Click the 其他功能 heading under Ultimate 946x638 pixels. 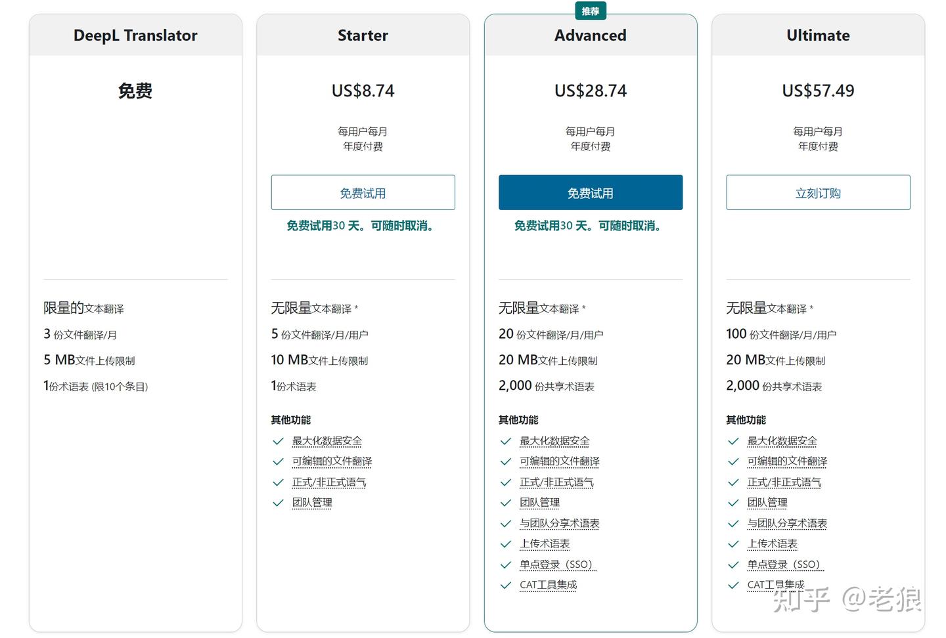(x=746, y=420)
